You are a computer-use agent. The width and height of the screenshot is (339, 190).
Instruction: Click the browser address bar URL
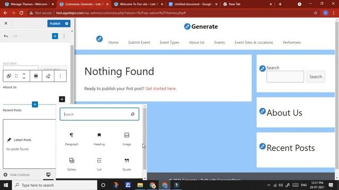tap(121, 13)
